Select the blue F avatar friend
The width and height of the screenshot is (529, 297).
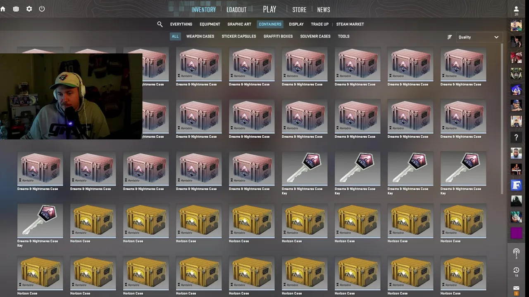(516, 185)
